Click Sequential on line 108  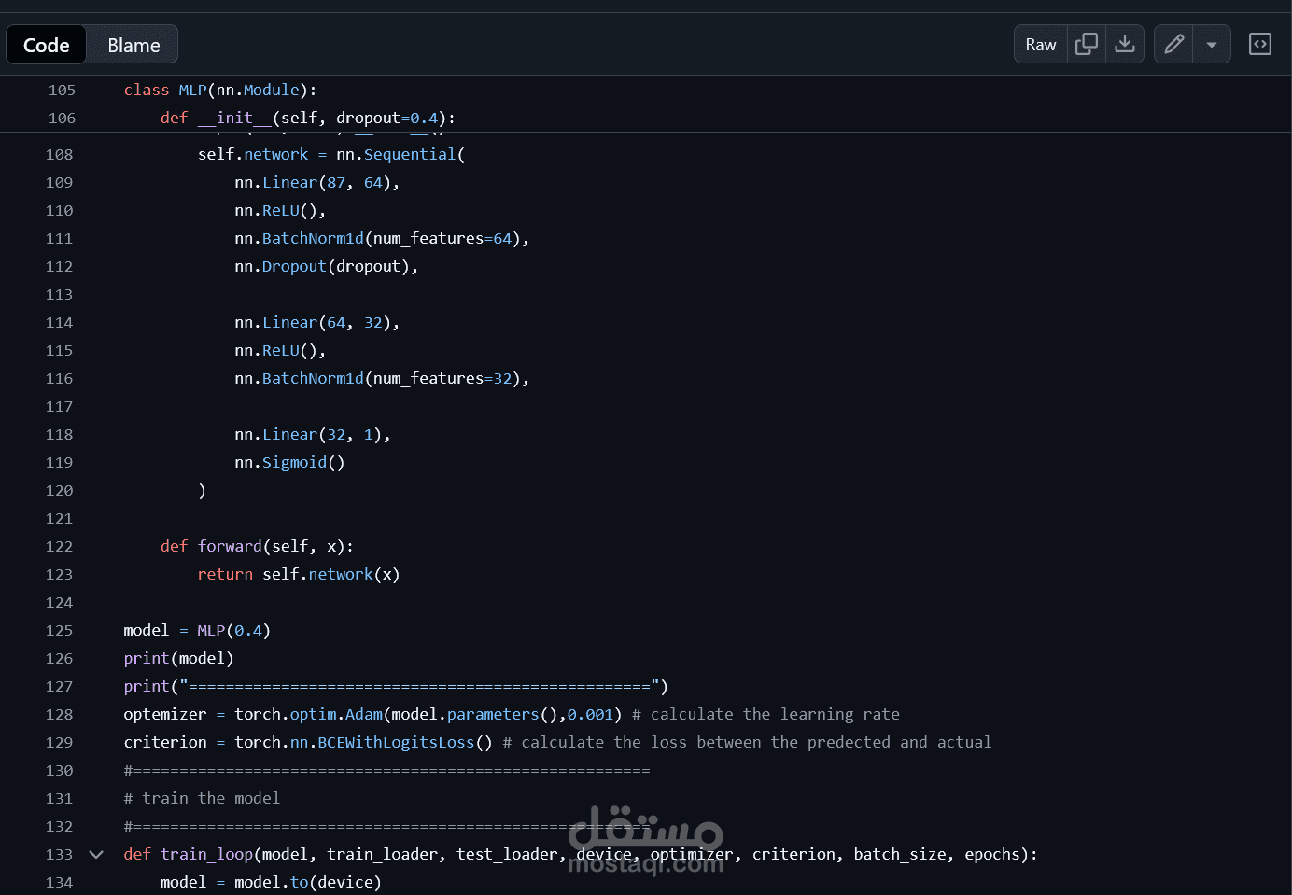(x=410, y=154)
